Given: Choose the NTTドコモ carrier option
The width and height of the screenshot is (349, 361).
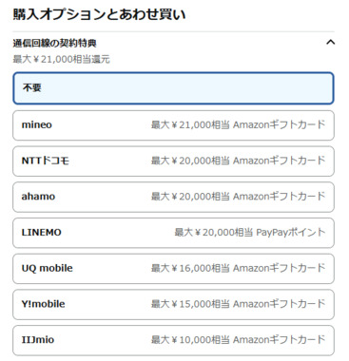Looking at the screenshot, I should [173, 161].
